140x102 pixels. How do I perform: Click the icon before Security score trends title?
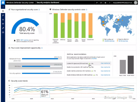(x=9, y=81)
